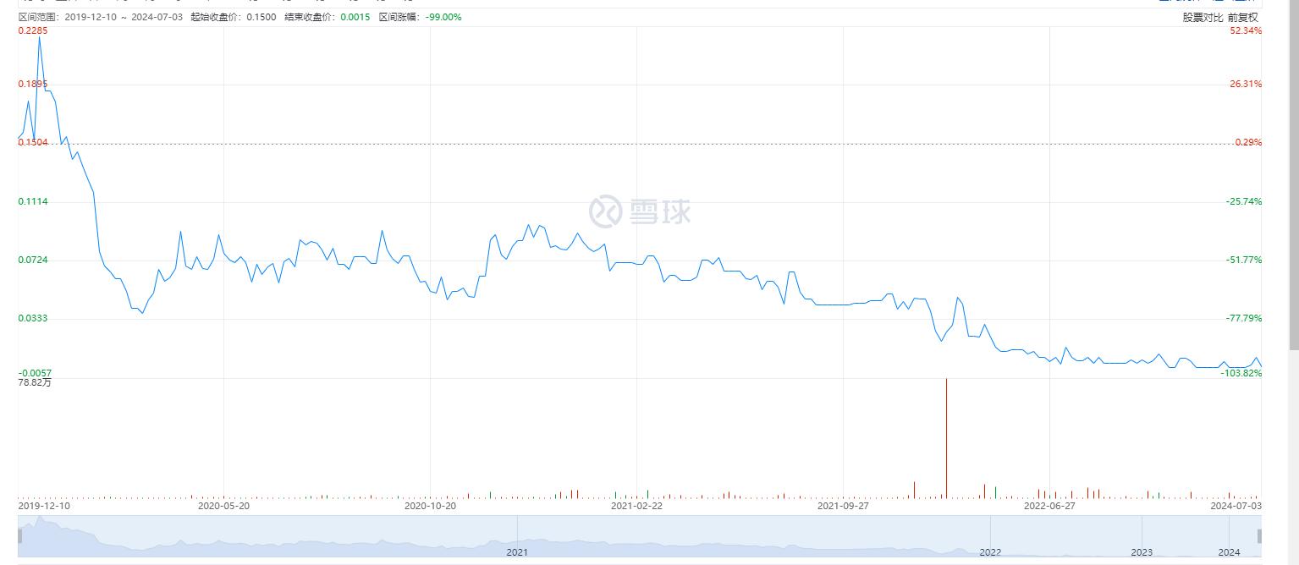Screen dimensions: 1299x565
Task: Click the 2022-06-27 date axis label
Action: pos(1049,506)
